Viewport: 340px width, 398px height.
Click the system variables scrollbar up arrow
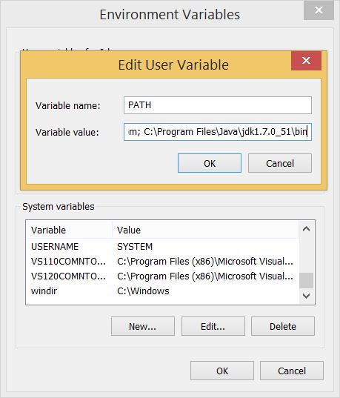coord(306,229)
